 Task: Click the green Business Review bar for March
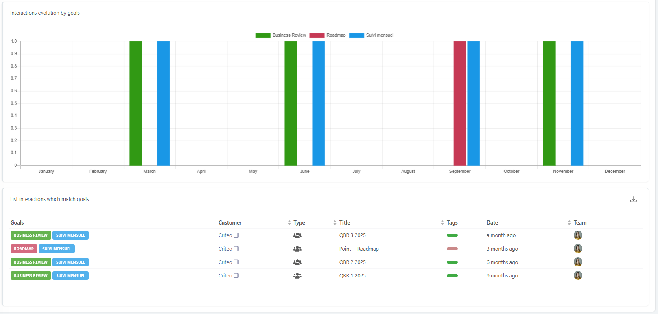[136, 103]
